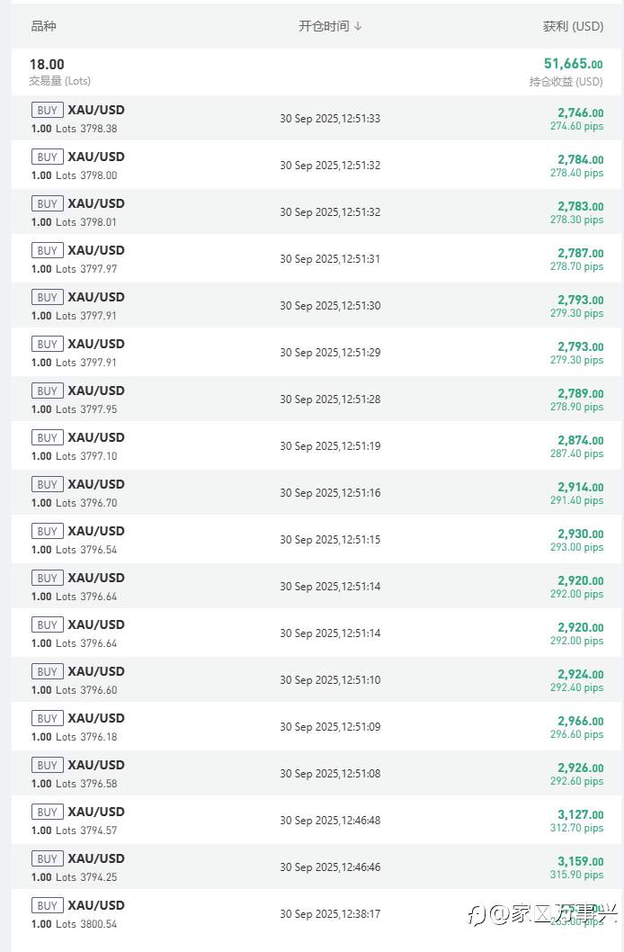Click the BUY badge of the 3797.10 position

coord(47,437)
